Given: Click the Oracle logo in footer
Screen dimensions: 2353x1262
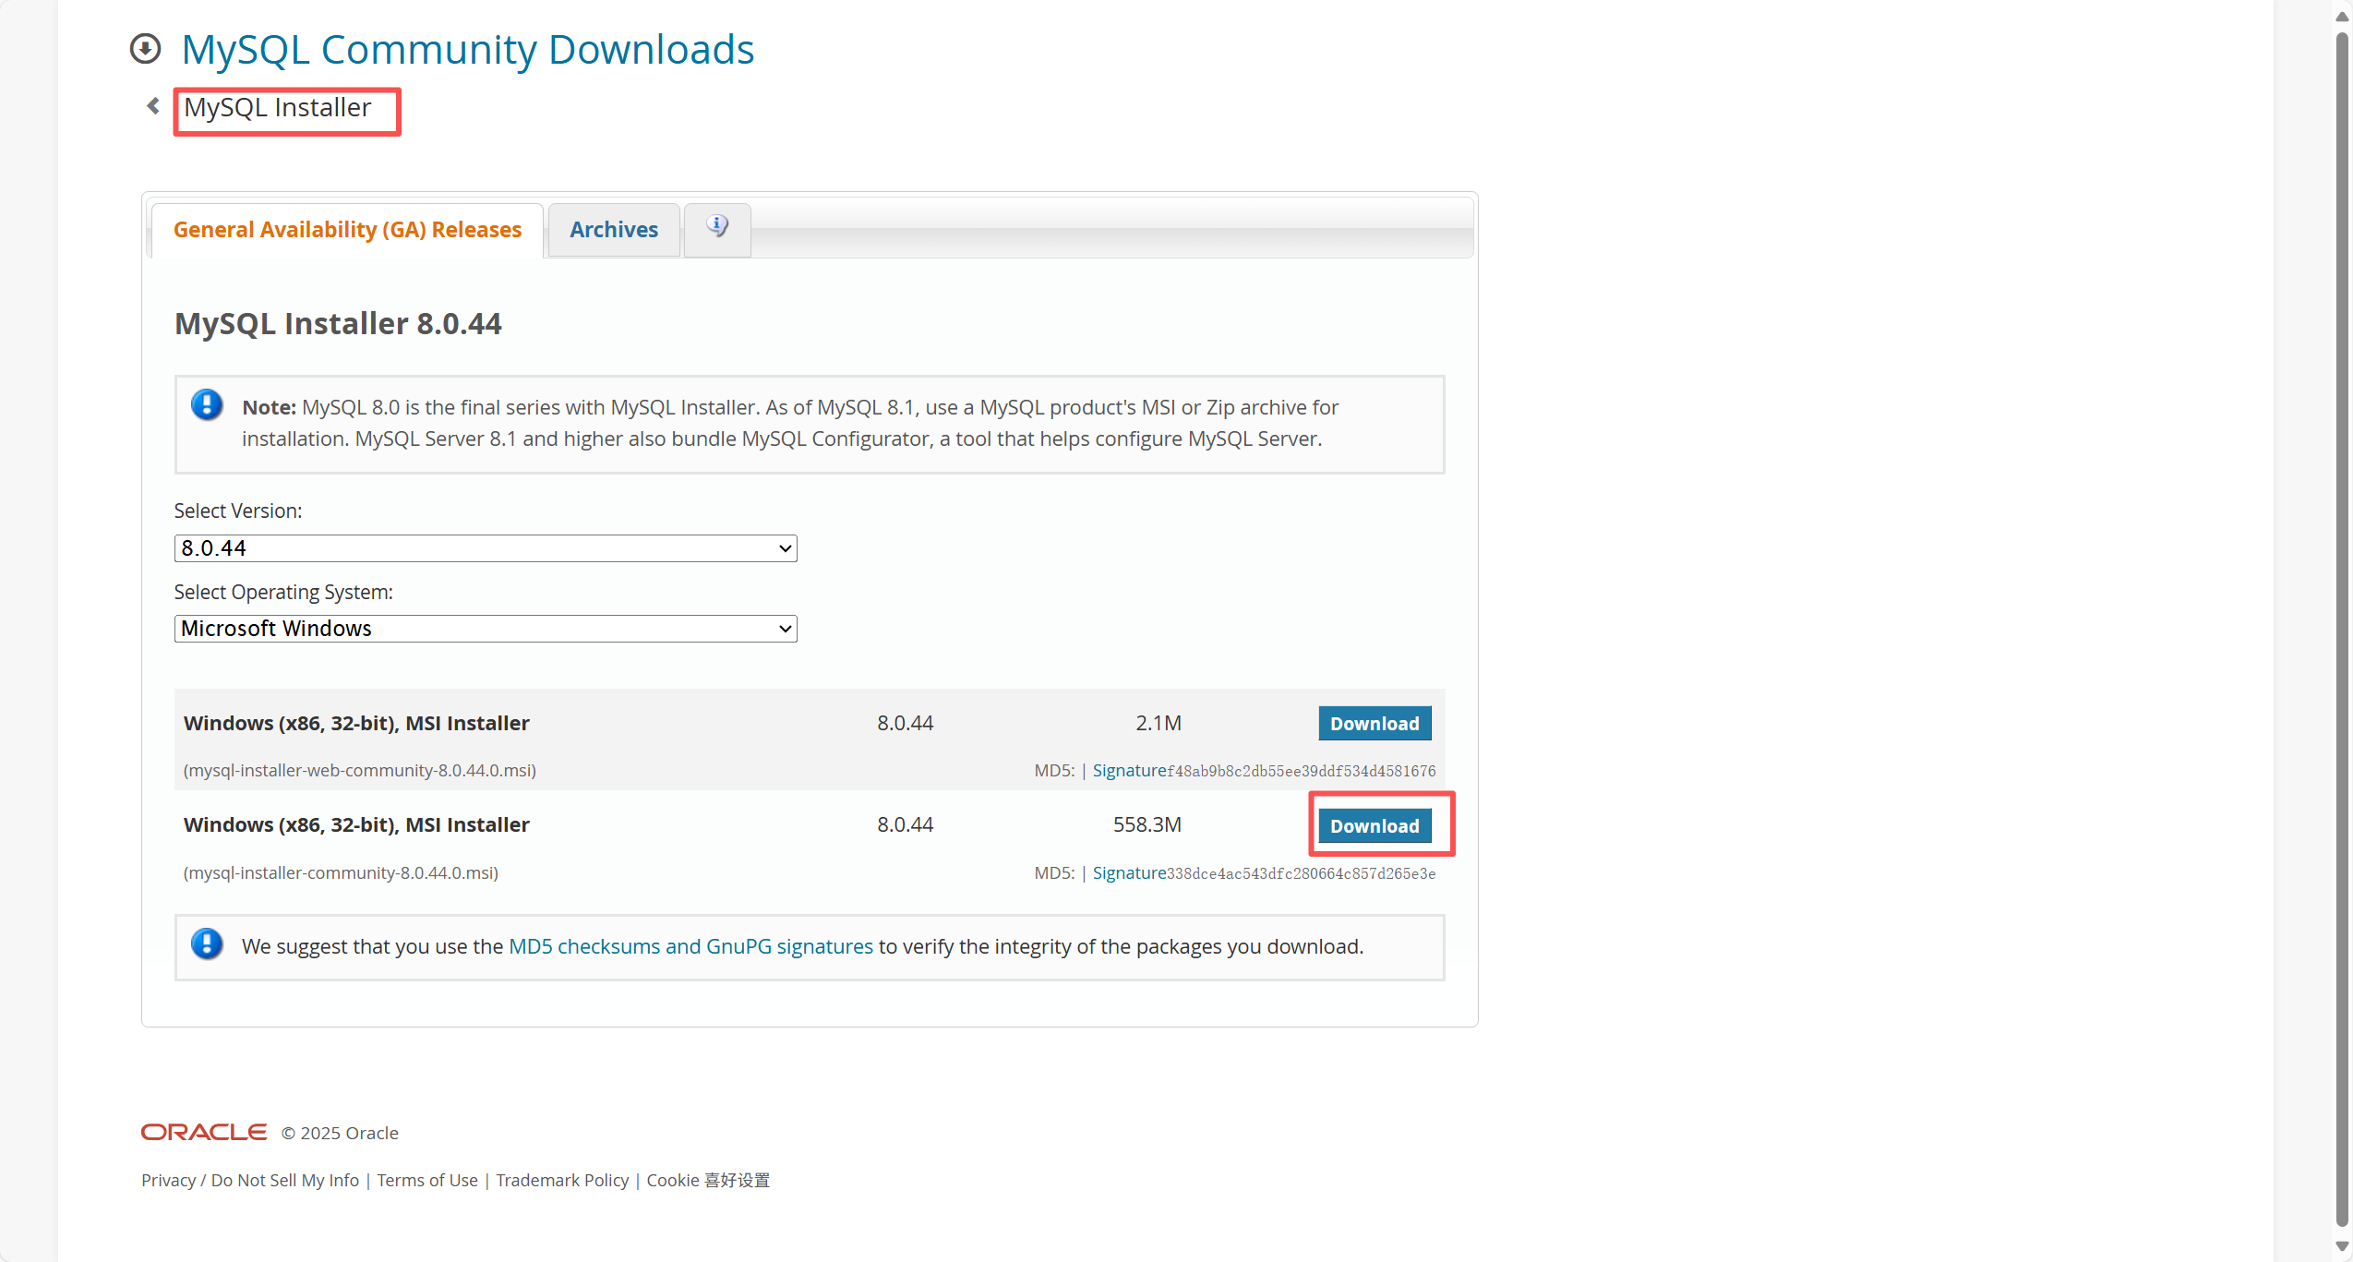Looking at the screenshot, I should [204, 1132].
